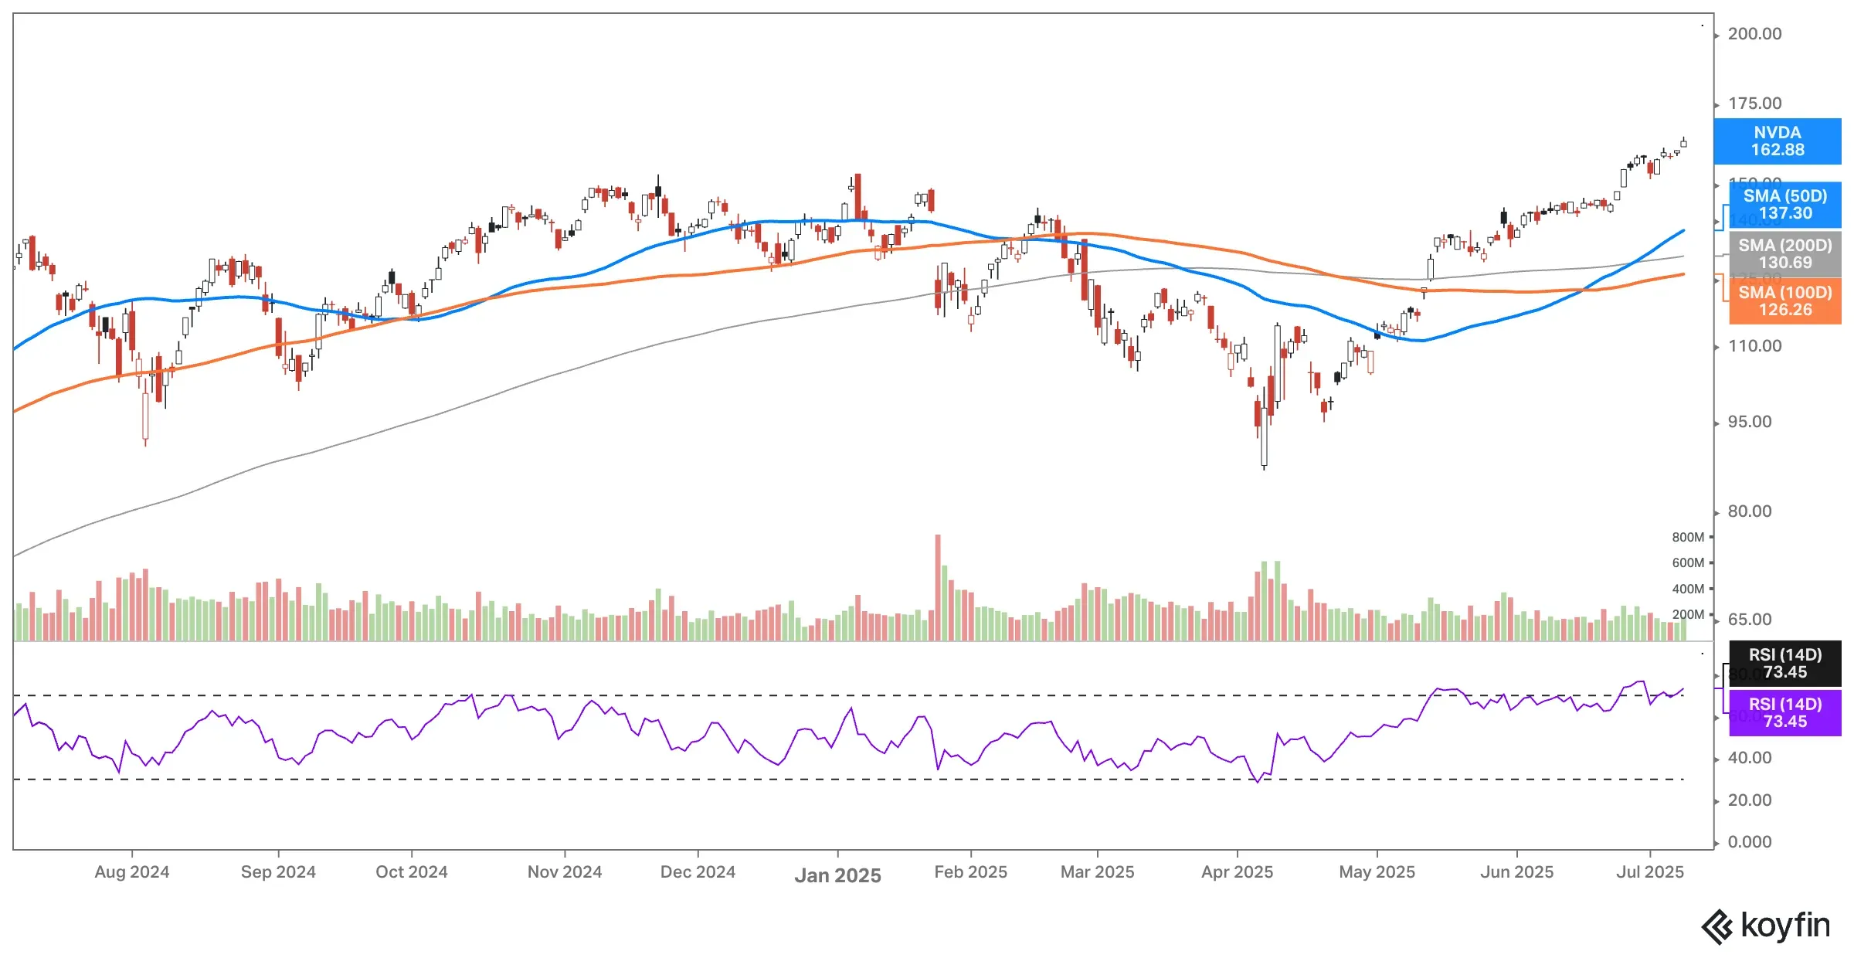Click the tallest volume bar before Feb 2025

click(x=938, y=587)
